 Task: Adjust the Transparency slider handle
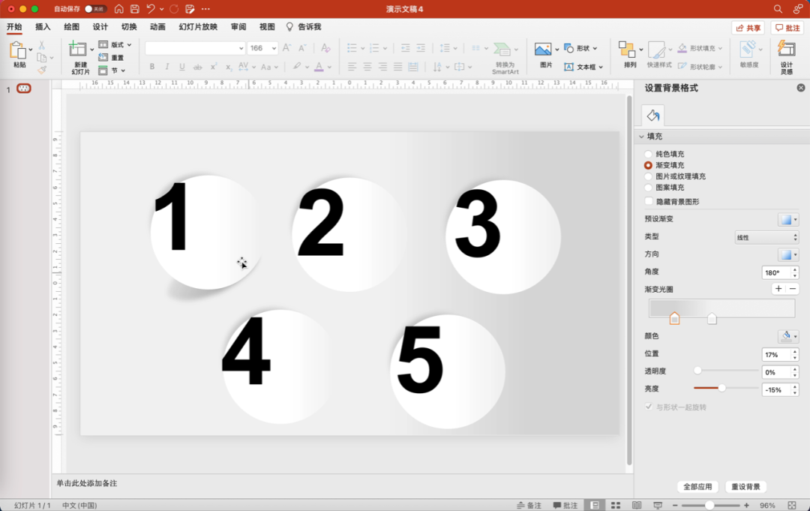tap(697, 371)
